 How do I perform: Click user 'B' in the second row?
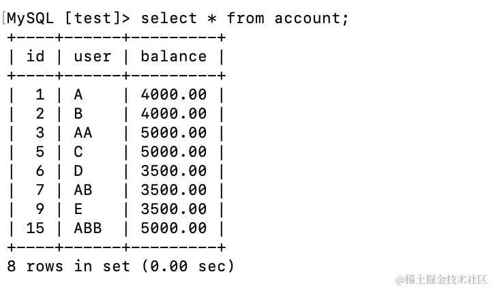tap(78, 114)
